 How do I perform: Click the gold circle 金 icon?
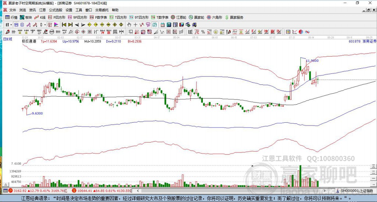pos(216,32)
